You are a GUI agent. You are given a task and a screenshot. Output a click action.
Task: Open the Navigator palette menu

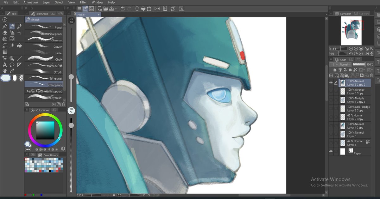point(331,14)
